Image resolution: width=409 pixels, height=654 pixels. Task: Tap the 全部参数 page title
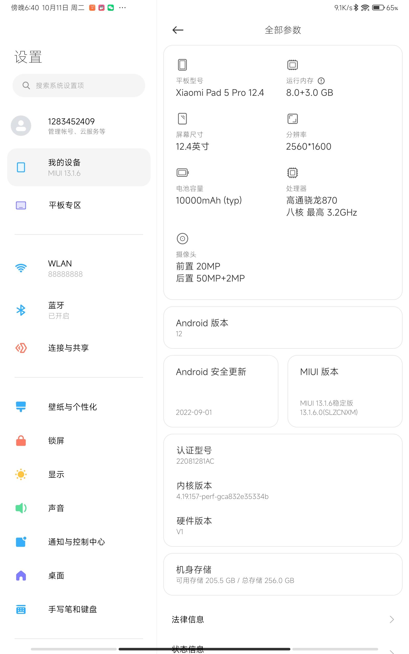[x=283, y=30]
